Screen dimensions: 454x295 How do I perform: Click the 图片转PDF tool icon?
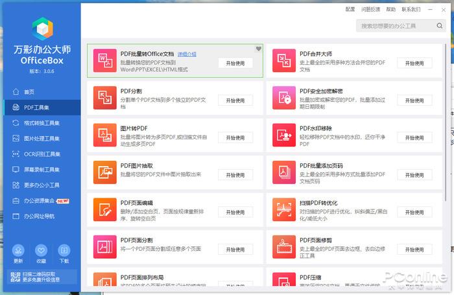105,136
